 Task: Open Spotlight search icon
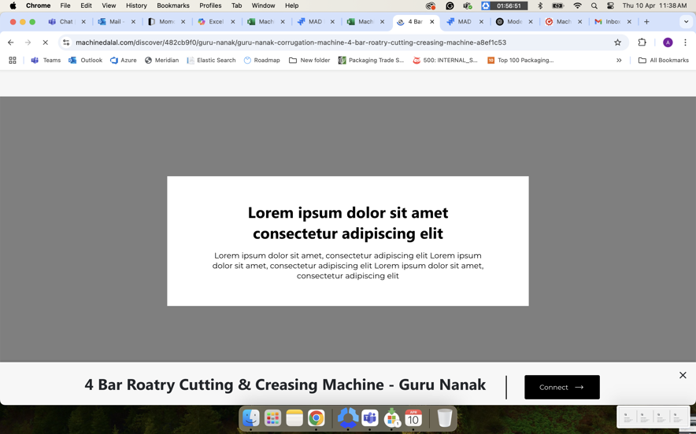pos(594,6)
